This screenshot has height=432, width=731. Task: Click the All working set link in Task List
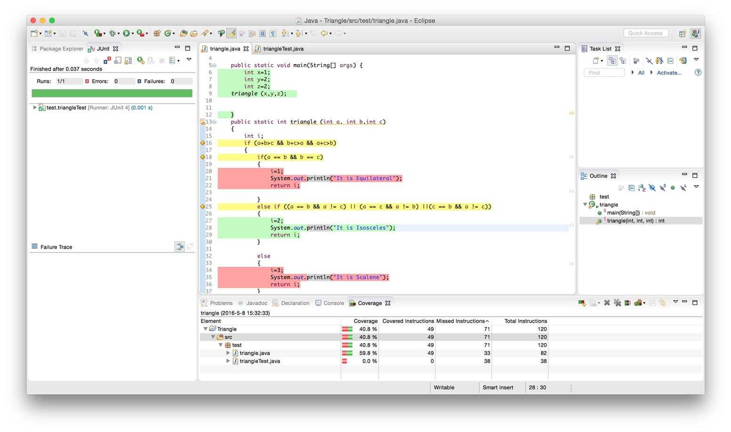click(x=641, y=73)
